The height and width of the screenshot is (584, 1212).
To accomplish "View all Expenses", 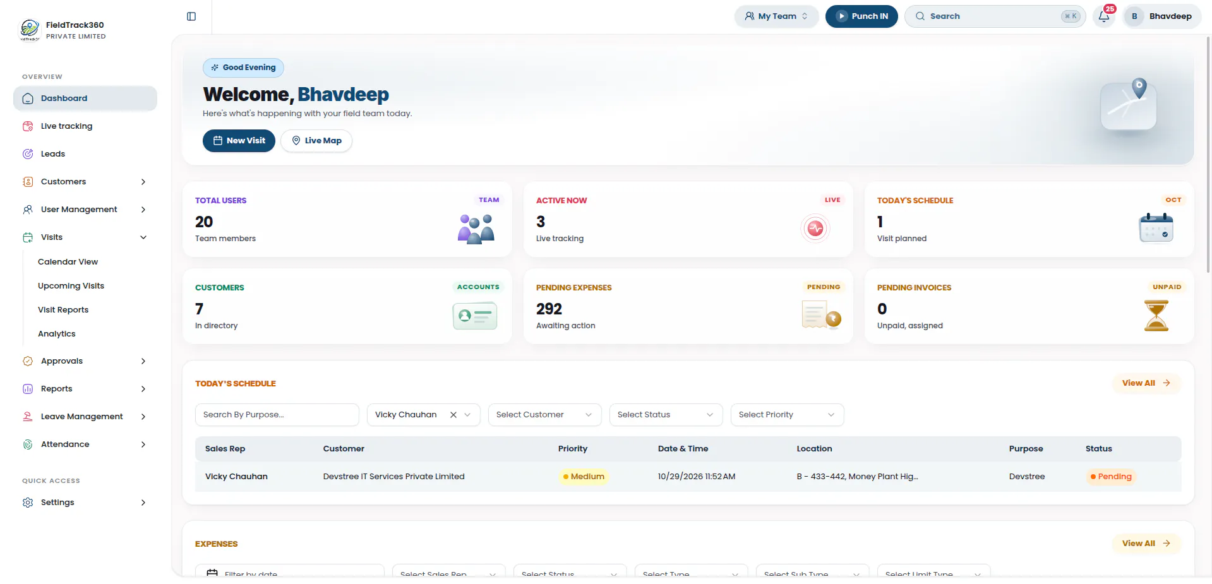I will pos(1146,544).
